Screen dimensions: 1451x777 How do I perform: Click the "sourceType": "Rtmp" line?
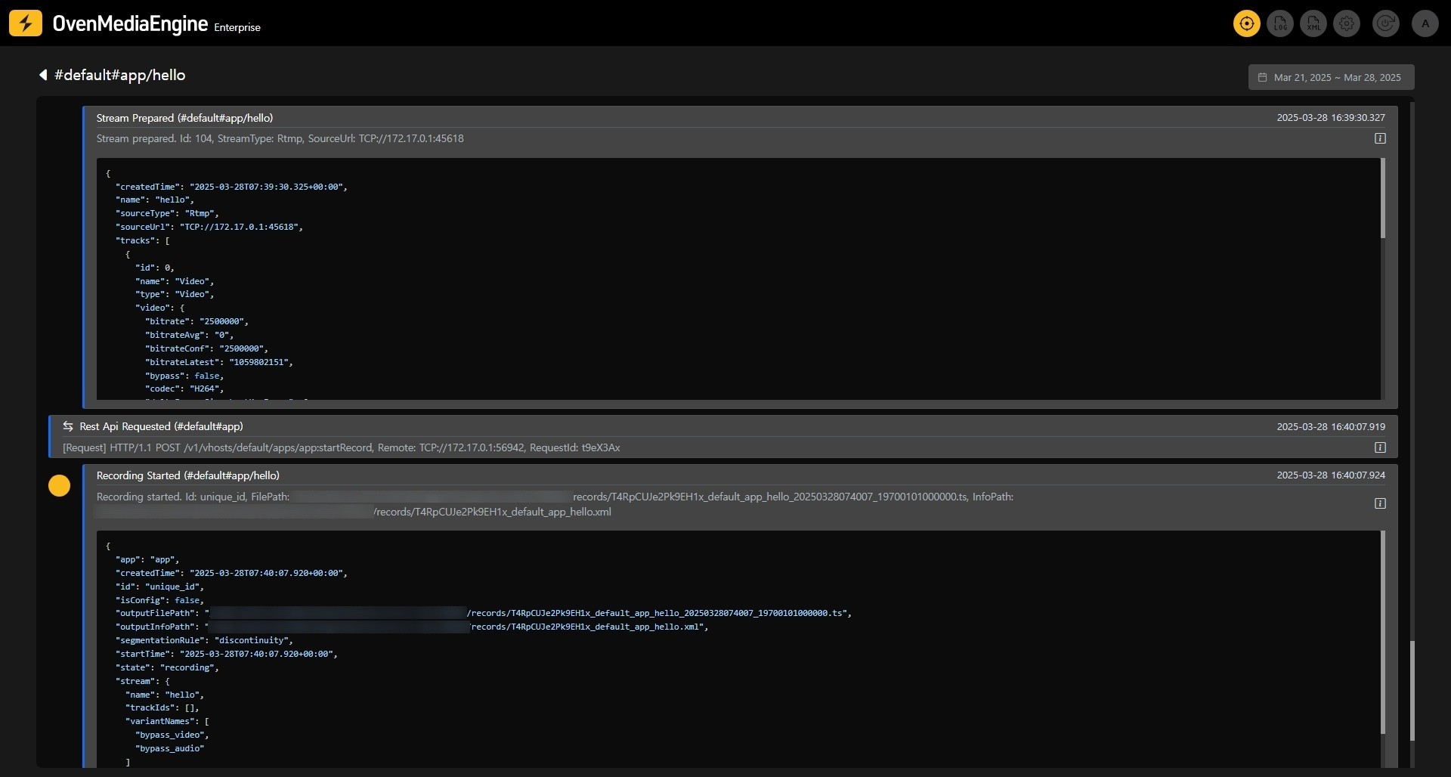click(x=167, y=213)
